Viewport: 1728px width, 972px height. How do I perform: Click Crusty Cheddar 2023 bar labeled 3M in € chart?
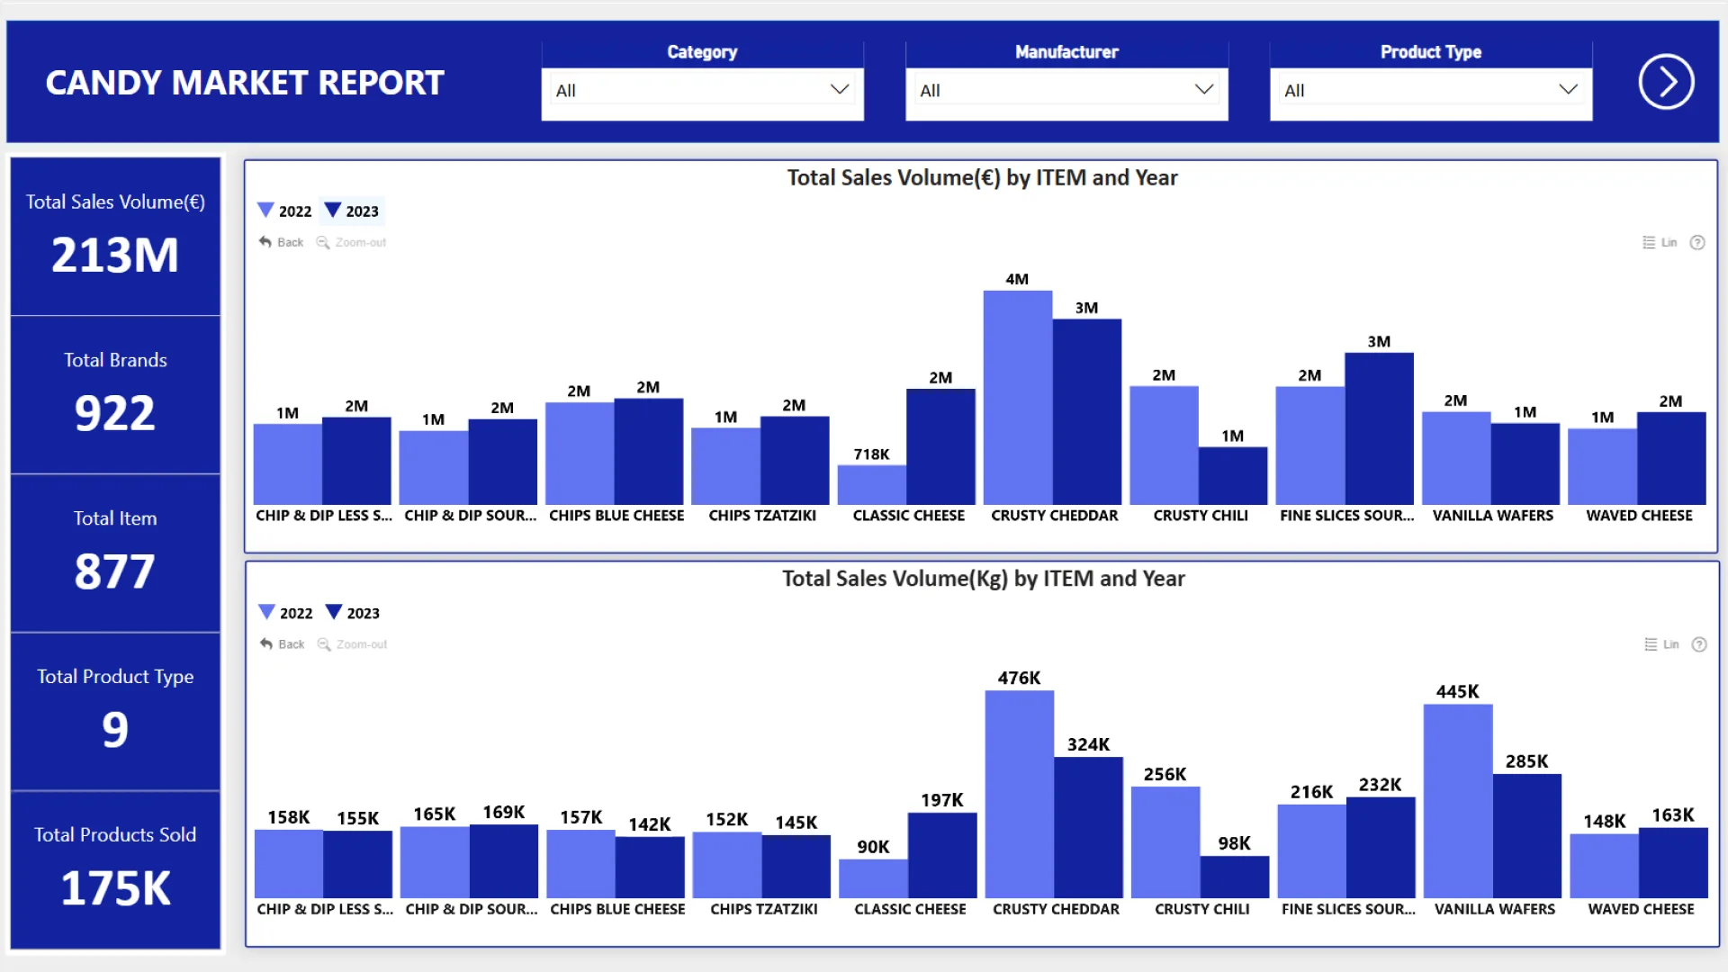[x=1087, y=411]
